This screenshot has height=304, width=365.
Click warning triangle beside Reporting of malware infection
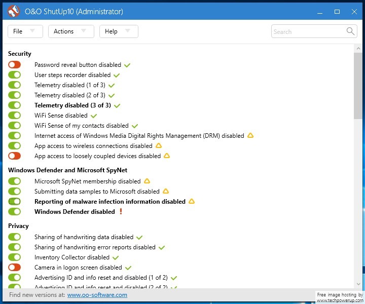tap(192, 201)
